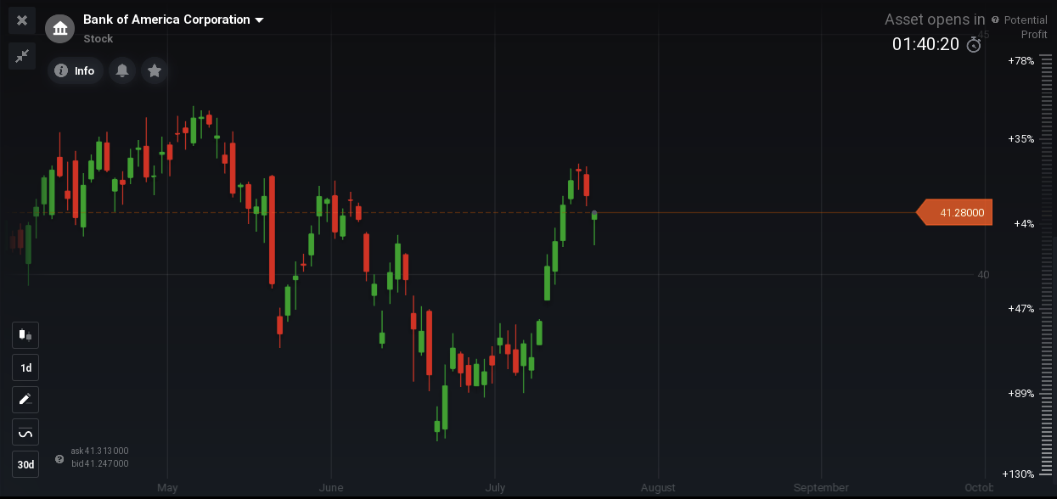Open the 1d candle interval selector
This screenshot has height=499, width=1057.
point(25,367)
